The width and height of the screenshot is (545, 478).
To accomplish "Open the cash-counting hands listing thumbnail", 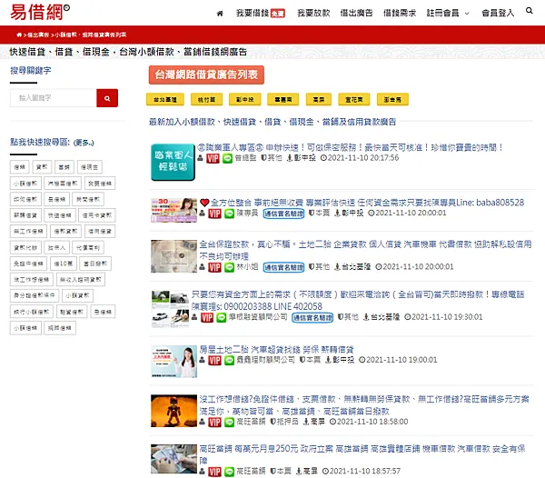I will click(173, 459).
